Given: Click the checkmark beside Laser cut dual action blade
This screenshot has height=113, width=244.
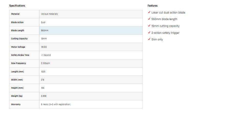Looking at the screenshot, I should tap(149, 12).
